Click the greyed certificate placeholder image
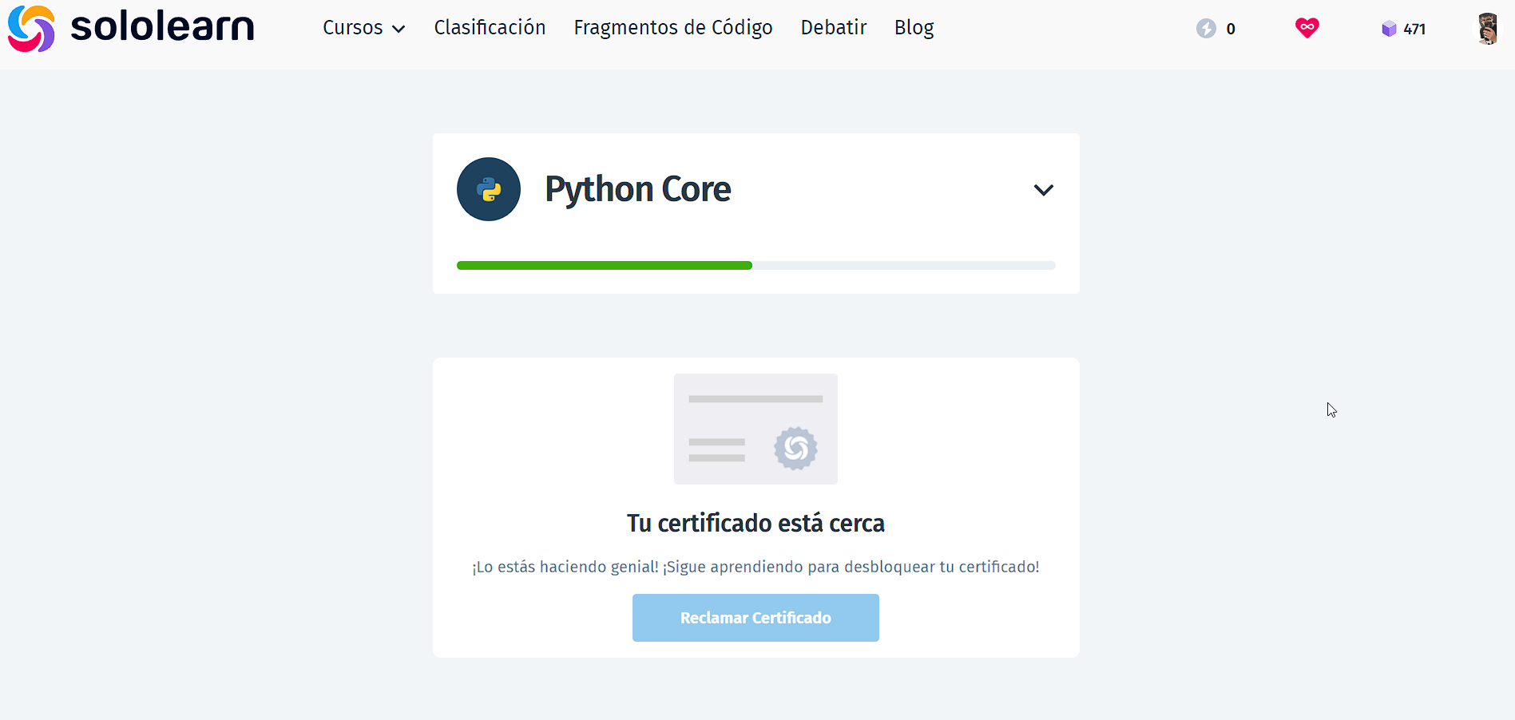The width and height of the screenshot is (1515, 720). coord(756,429)
